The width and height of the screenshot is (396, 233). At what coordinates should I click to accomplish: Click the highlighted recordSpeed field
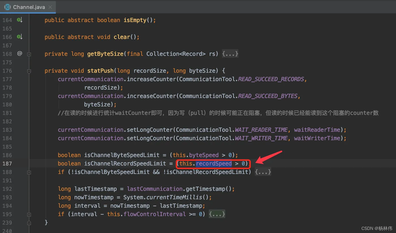point(214,163)
